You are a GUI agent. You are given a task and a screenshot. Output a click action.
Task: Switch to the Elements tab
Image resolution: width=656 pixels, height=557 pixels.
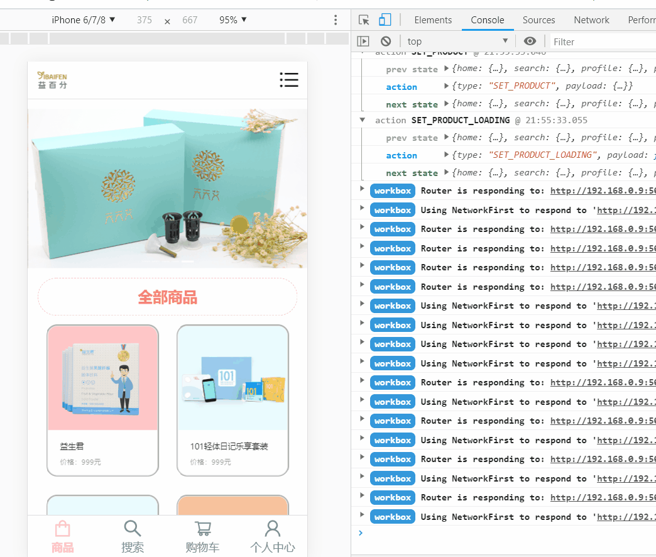[x=433, y=20]
